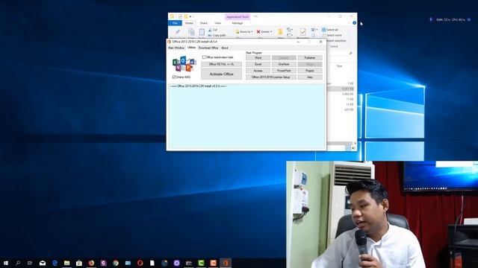Open the Delete dropdown in File Explorer
Image resolution: width=478 pixels, height=268 pixels.
[x=264, y=31]
